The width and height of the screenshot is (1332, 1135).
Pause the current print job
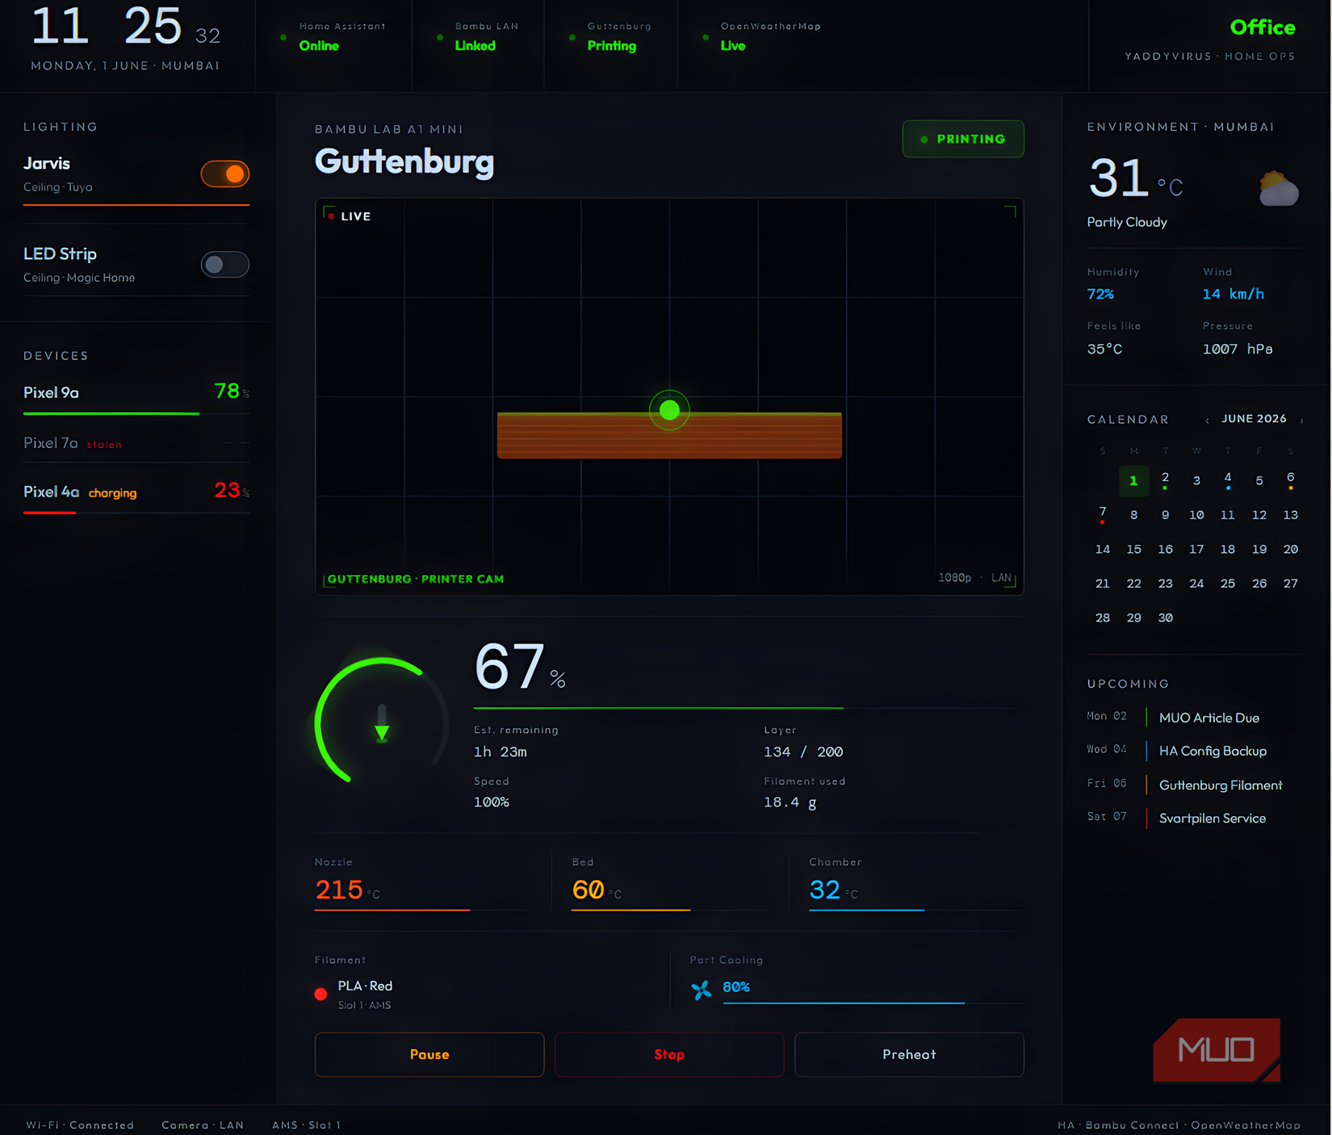click(429, 1054)
